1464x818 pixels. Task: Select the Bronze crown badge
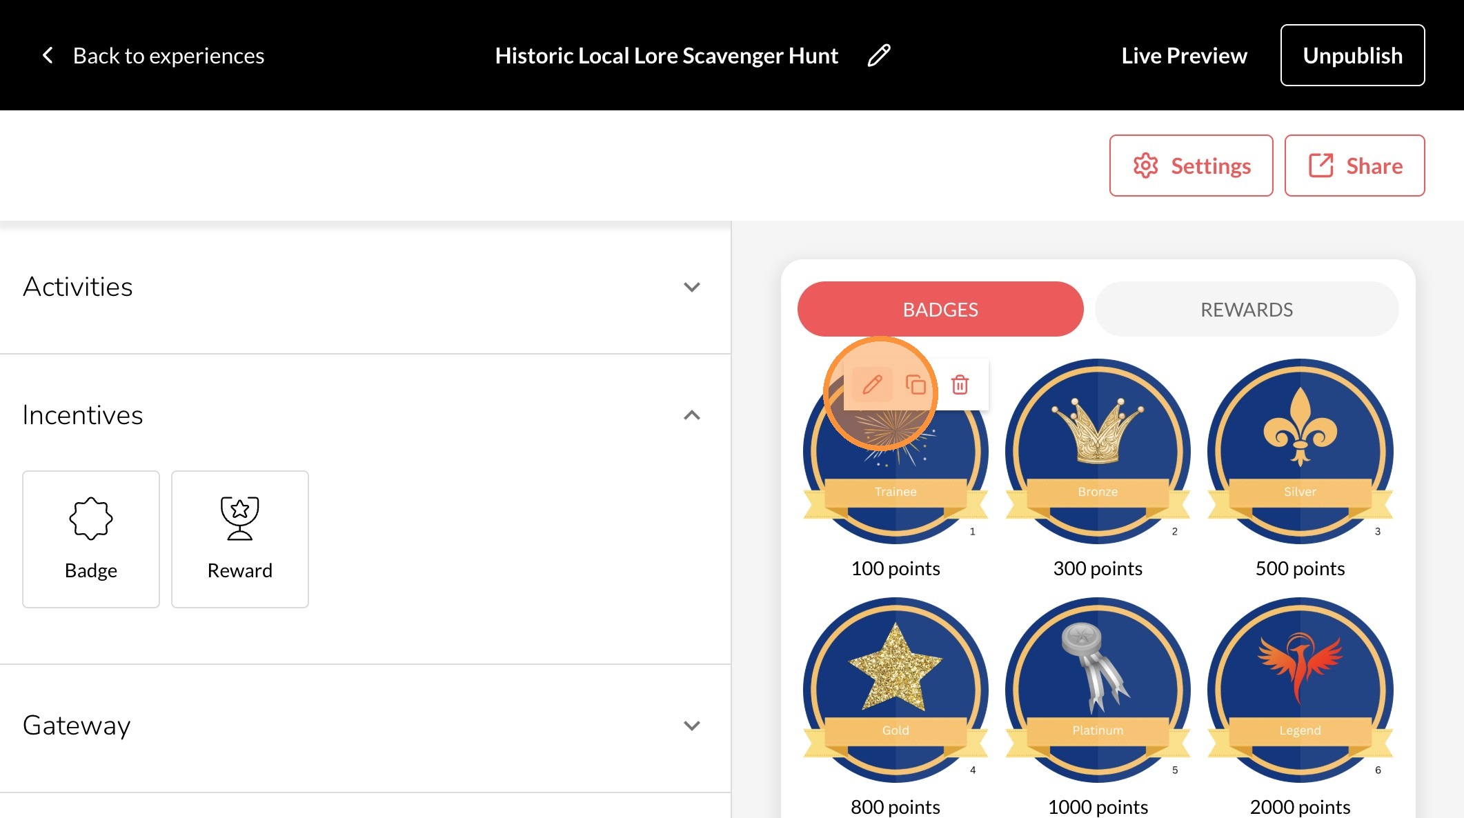tap(1098, 451)
